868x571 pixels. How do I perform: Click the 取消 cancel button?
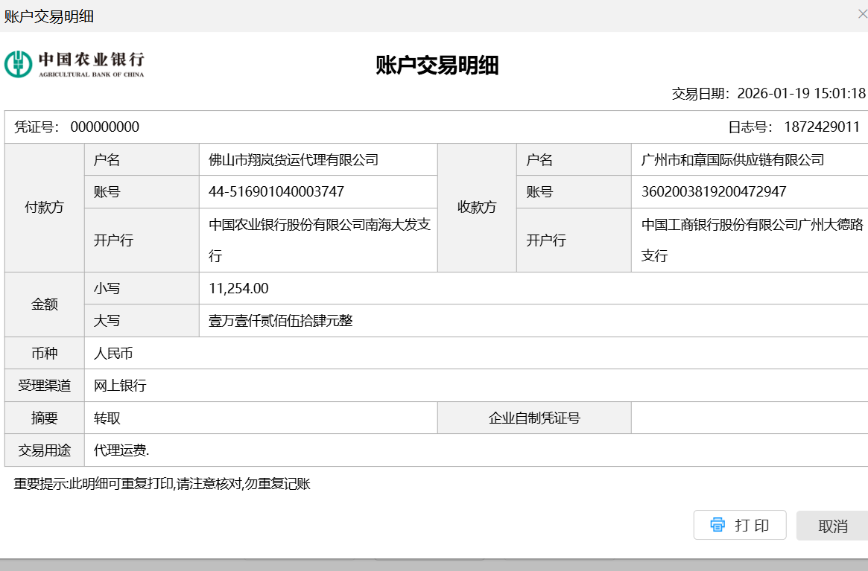pyautogui.click(x=832, y=526)
